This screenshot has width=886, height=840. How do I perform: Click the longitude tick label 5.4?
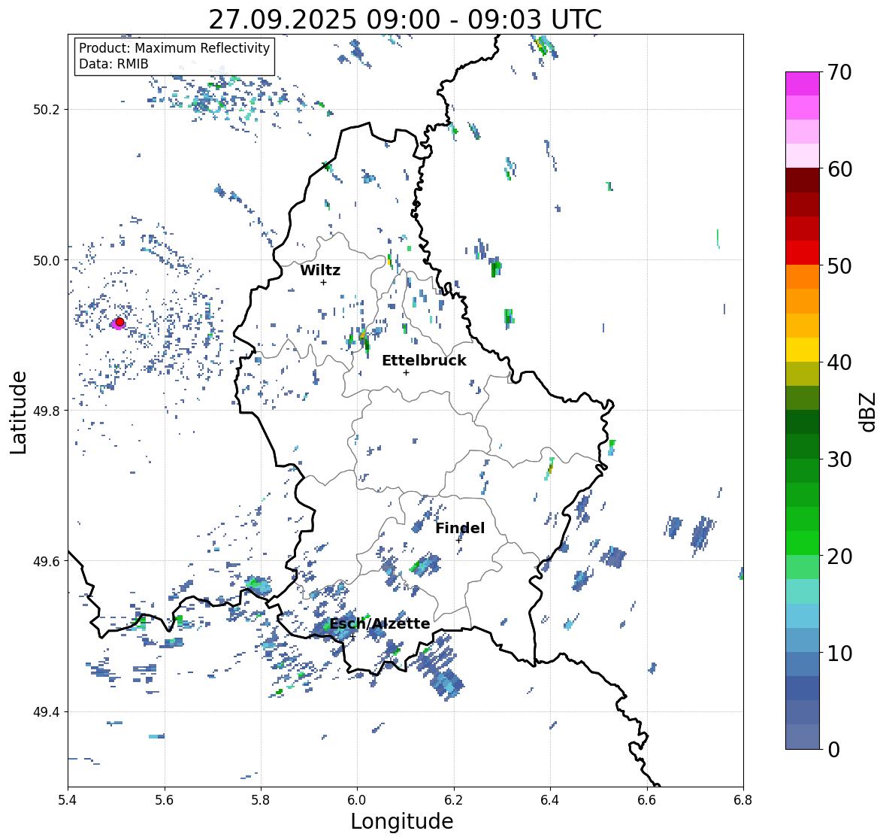click(68, 799)
